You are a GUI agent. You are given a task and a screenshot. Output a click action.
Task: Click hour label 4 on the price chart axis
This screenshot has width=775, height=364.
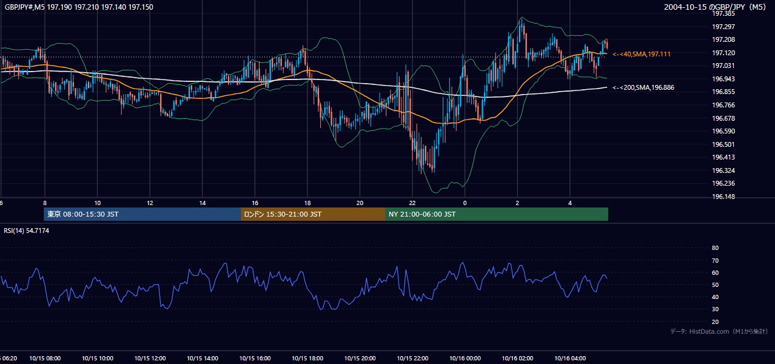pos(570,203)
